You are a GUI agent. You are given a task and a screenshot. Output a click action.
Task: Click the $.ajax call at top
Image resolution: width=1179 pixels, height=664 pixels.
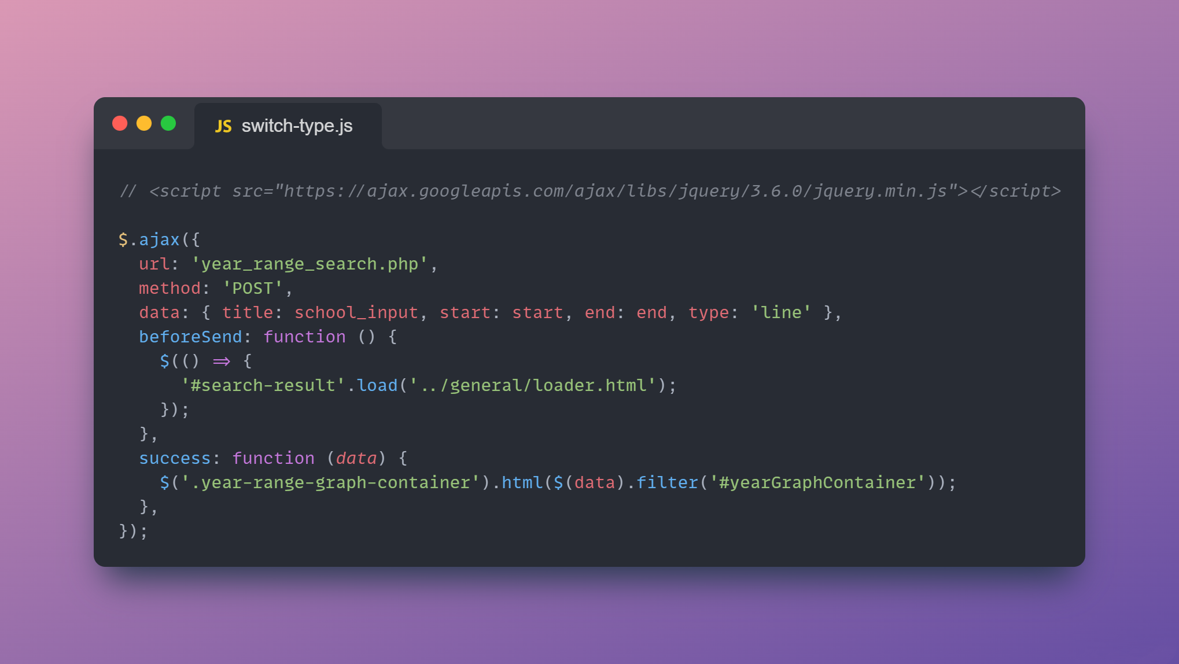pyautogui.click(x=149, y=240)
